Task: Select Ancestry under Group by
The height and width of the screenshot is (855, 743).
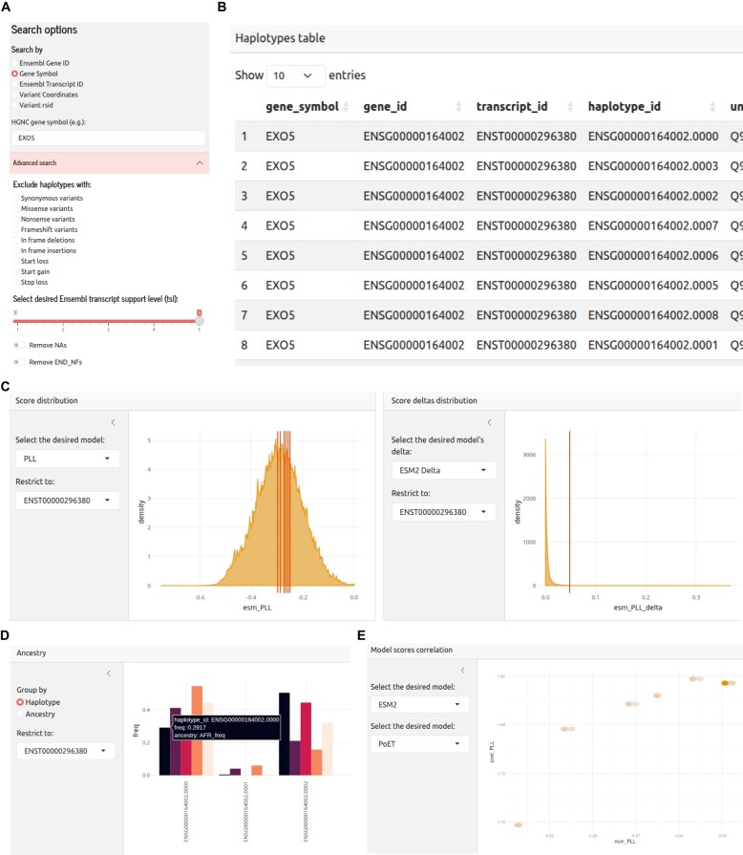Action: click(x=20, y=715)
